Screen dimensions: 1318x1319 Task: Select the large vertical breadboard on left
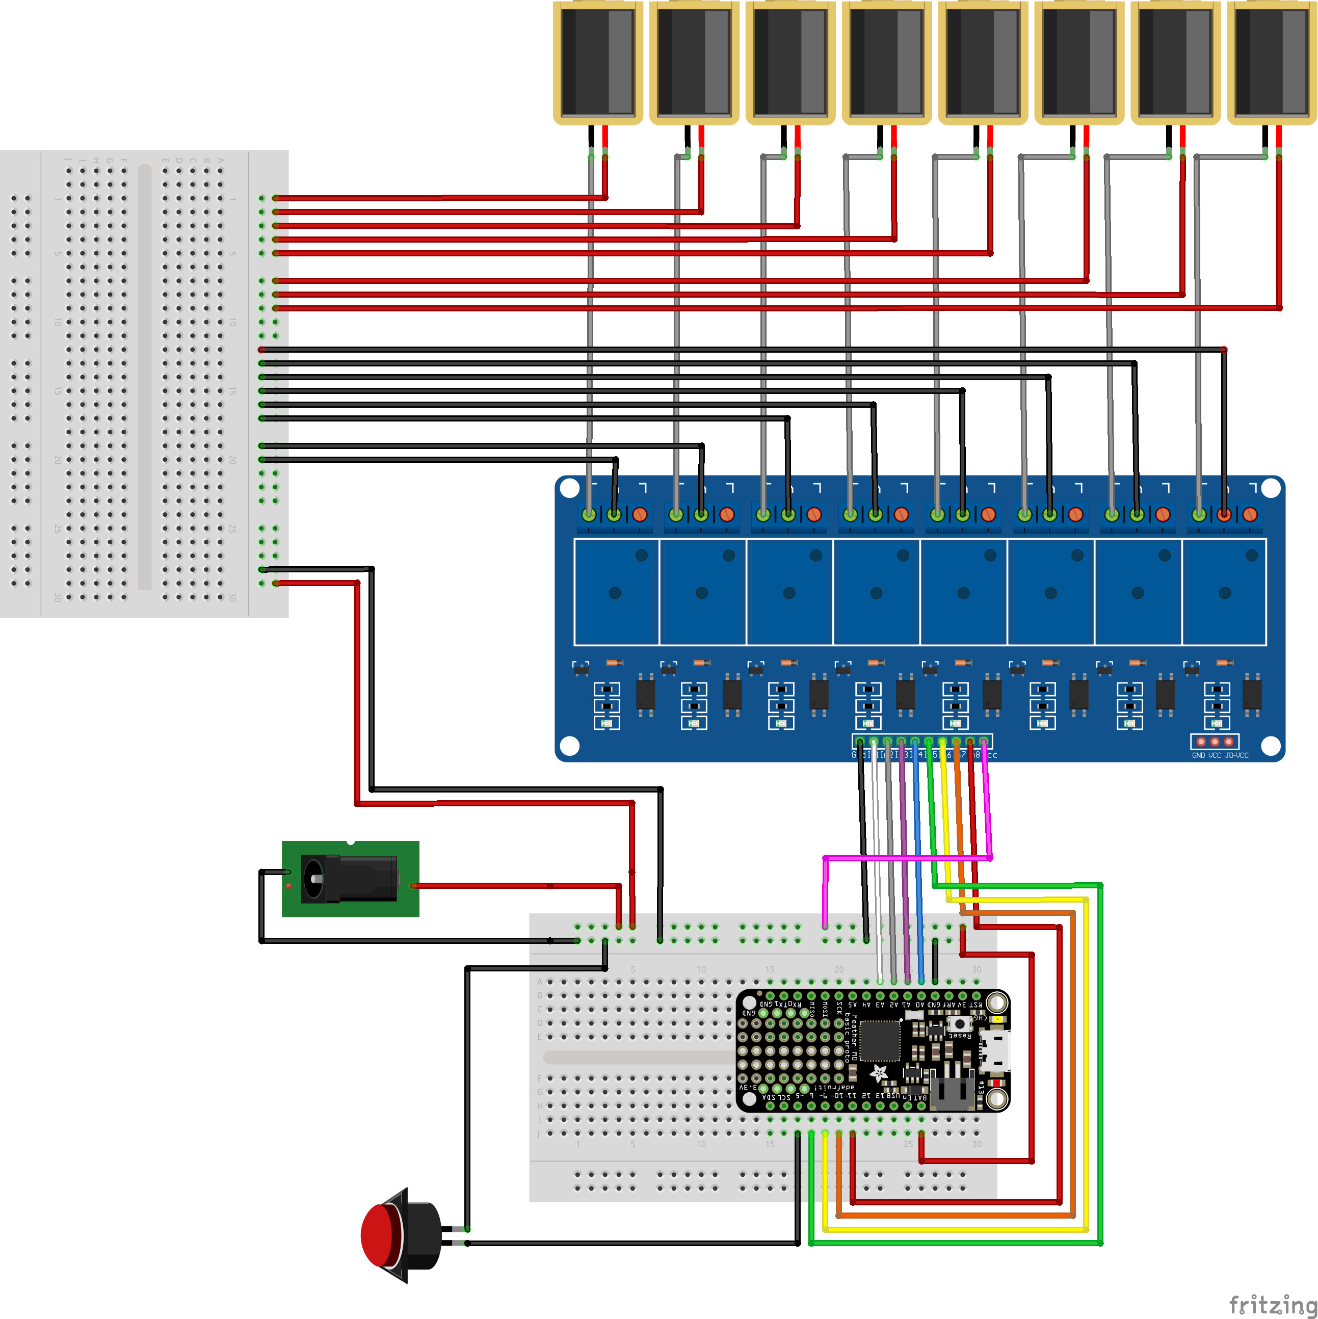[x=144, y=384]
